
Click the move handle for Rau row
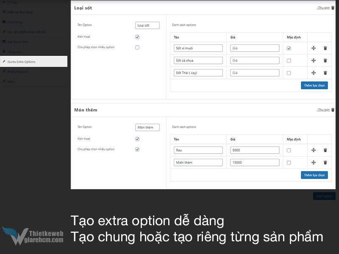tap(314, 150)
